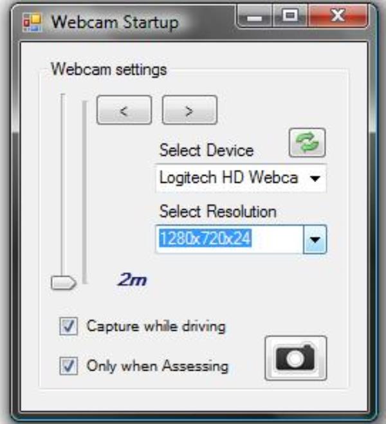This screenshot has width=386, height=424.
Task: Take a snapshot with the camera button
Action: pos(296,358)
